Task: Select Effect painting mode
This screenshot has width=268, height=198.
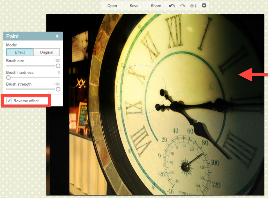Action: pos(20,52)
